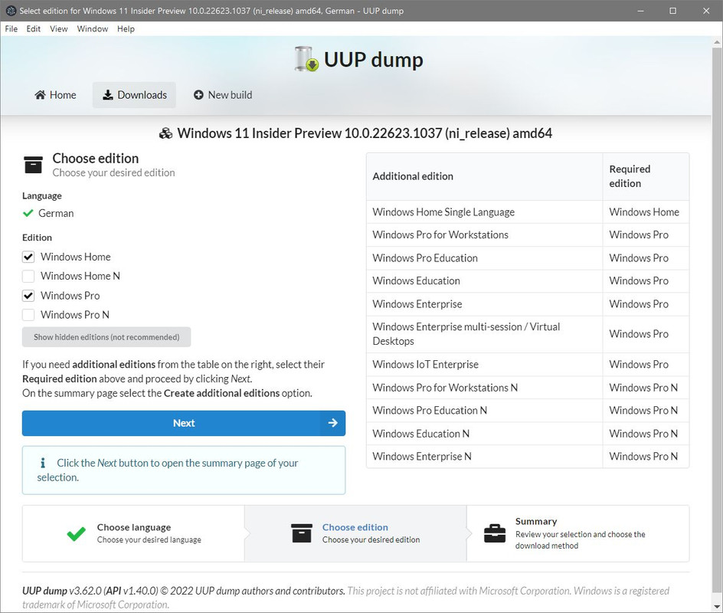
Task: Click the Additional edition column header
Action: [485, 176]
